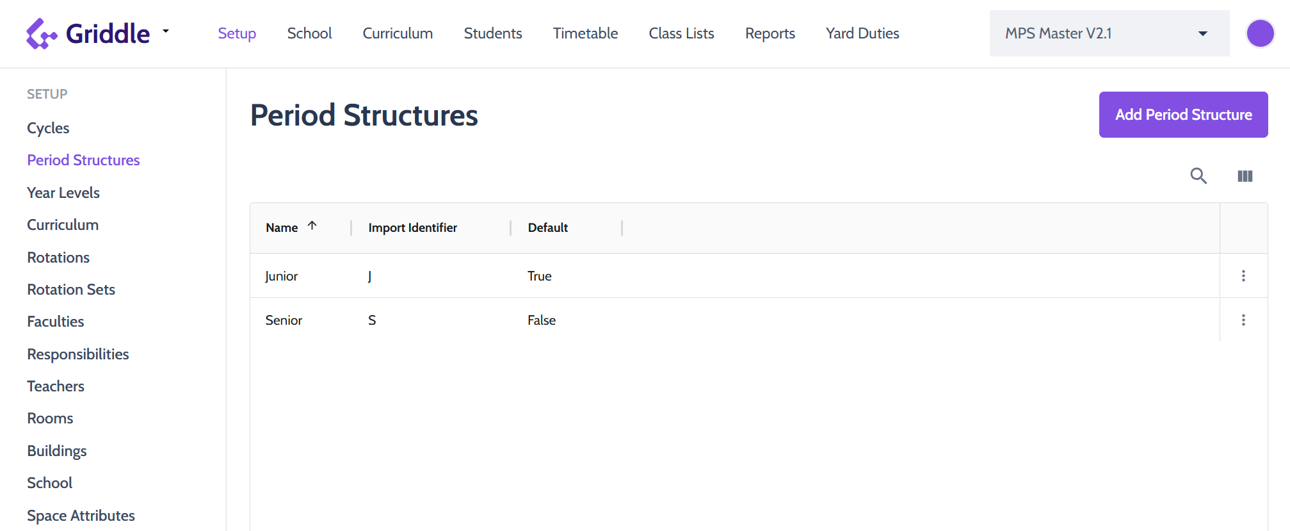Open the Yard Duties menu
Screen dimensions: 1290x531
pos(862,33)
